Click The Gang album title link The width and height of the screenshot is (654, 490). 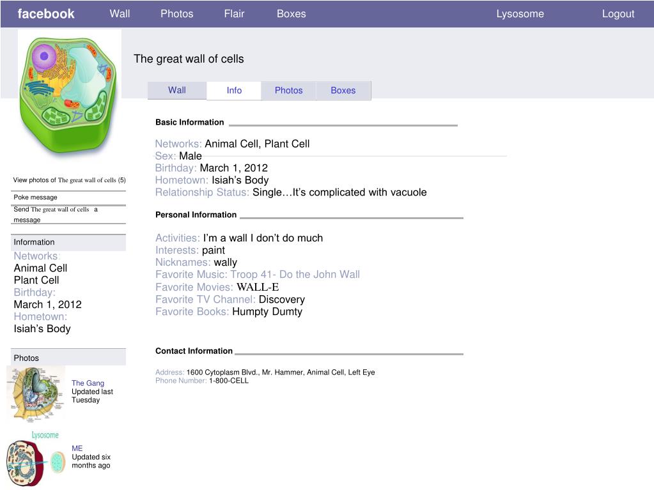click(88, 383)
